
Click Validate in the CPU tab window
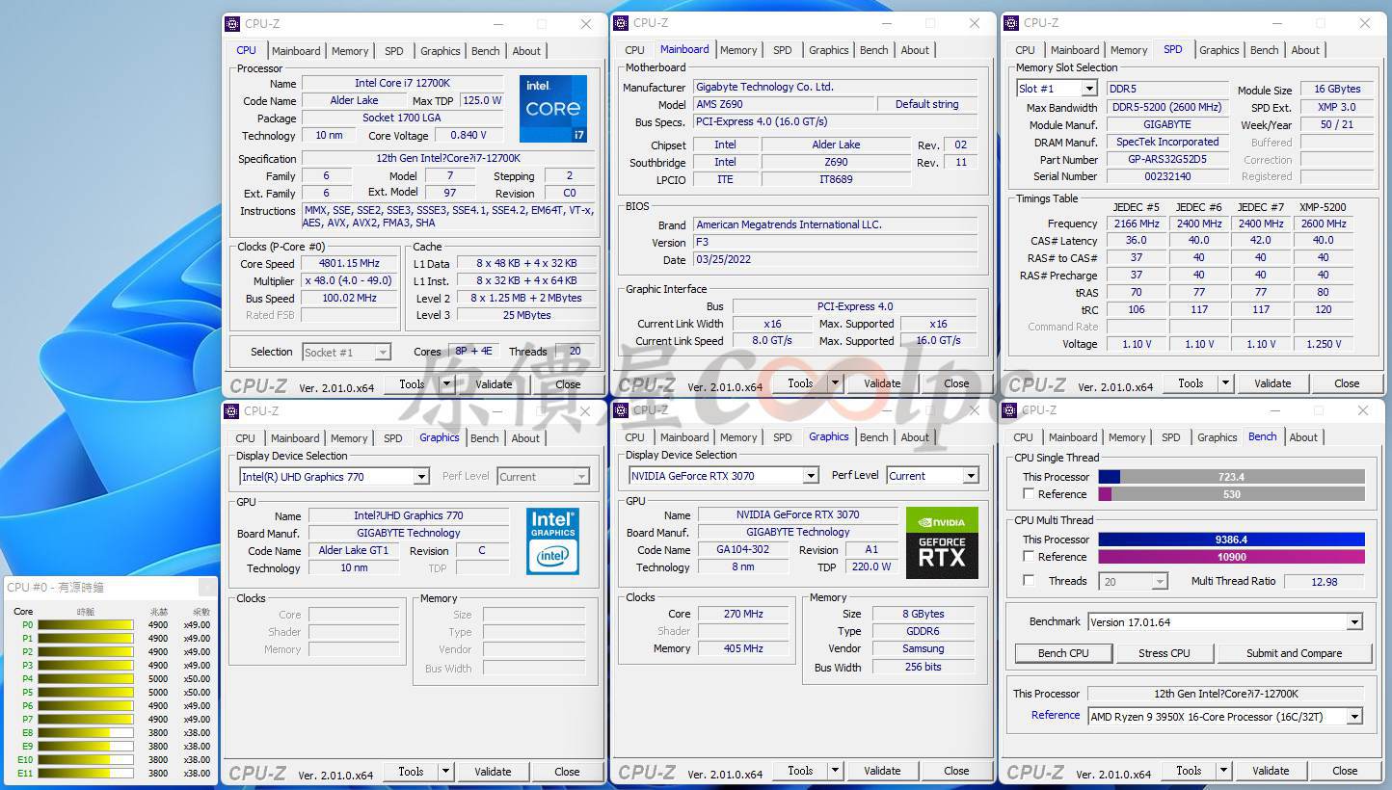[494, 384]
